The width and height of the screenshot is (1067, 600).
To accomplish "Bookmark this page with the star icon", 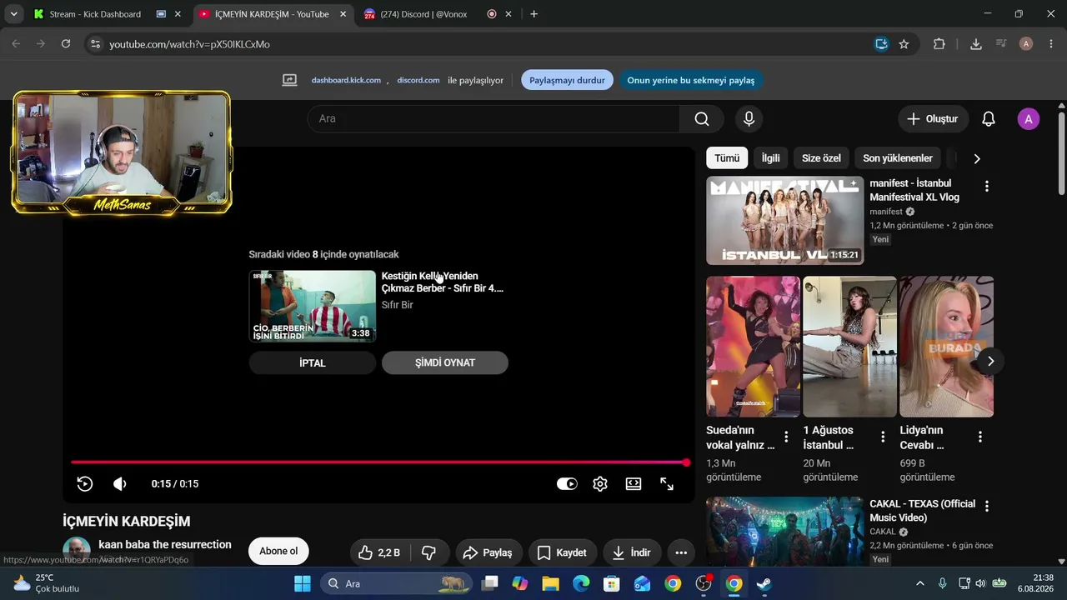I will (904, 44).
